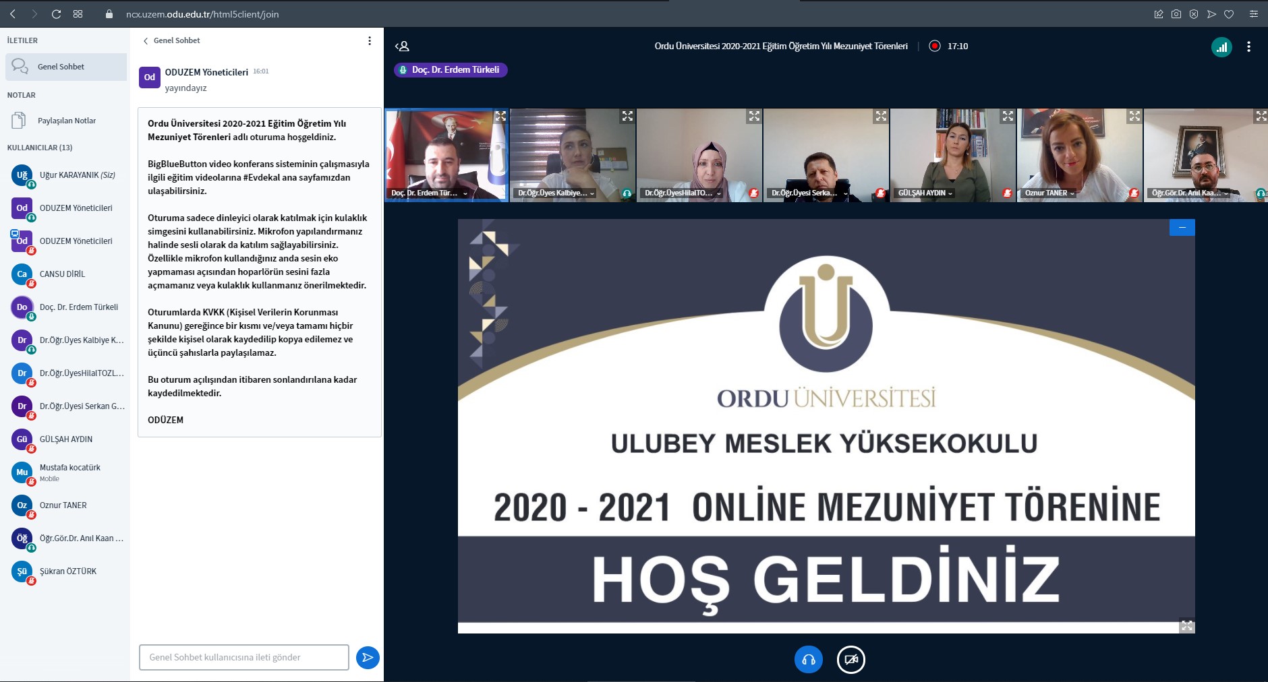Open the browser speed dial grid icon
The height and width of the screenshot is (682, 1268).
click(x=78, y=13)
